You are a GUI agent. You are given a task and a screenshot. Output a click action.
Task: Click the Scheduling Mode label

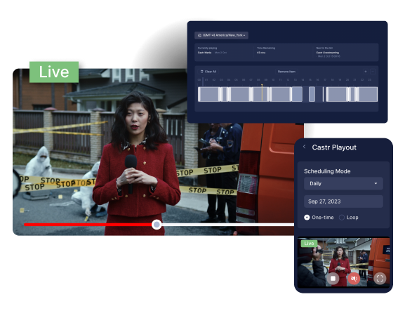coord(327,171)
